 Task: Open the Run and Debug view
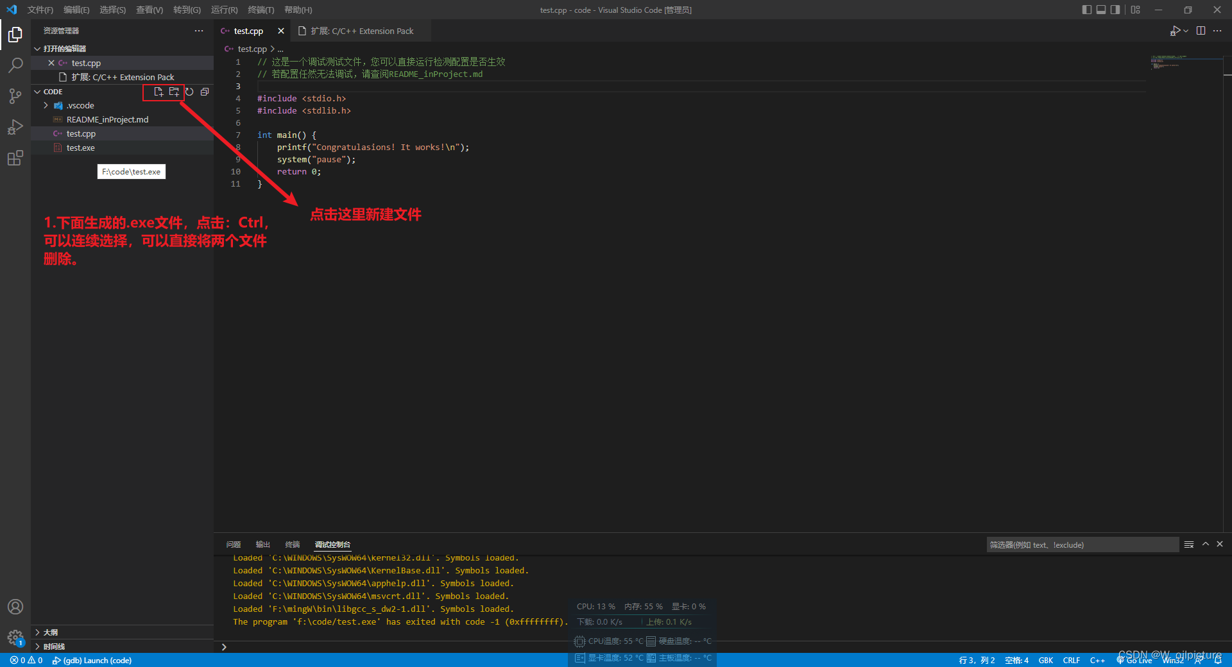point(15,127)
